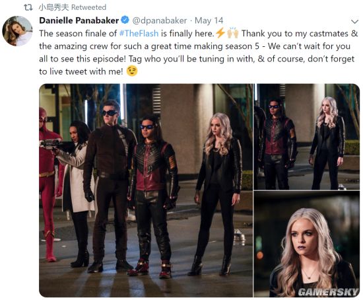Open Danielle Panabaker's profile avatar
This screenshot has height=300, width=363.
pyautogui.click(x=17, y=31)
